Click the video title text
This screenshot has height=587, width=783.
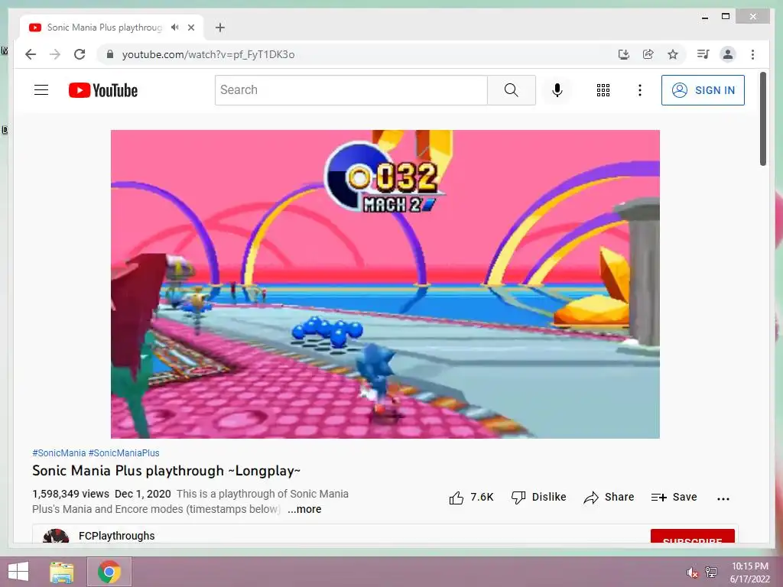pos(166,471)
